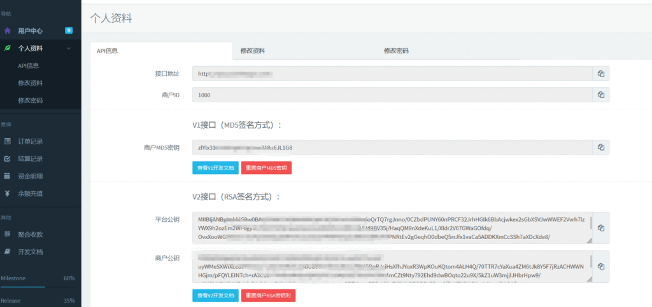This screenshot has height=307, width=652.
Task: Click the yen icon beside 余额充值
Action: [x=8, y=193]
